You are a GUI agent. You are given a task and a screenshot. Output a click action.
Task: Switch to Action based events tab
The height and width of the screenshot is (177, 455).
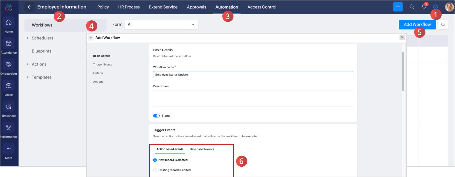point(170,149)
